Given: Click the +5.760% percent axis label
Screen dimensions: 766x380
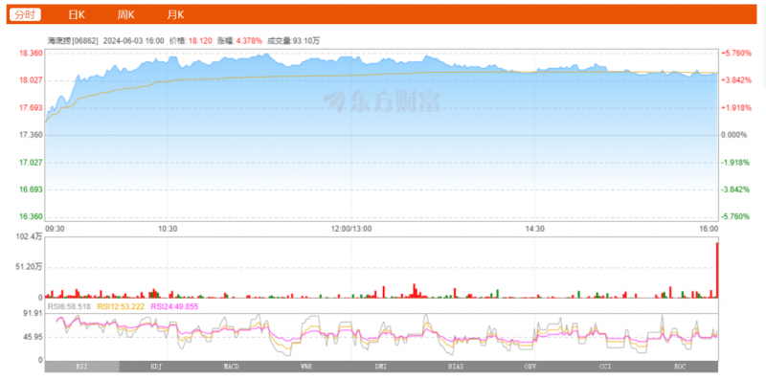Looking at the screenshot, I should 736,53.
